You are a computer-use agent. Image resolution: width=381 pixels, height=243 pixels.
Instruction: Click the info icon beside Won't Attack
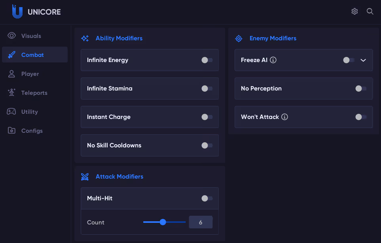(284, 117)
